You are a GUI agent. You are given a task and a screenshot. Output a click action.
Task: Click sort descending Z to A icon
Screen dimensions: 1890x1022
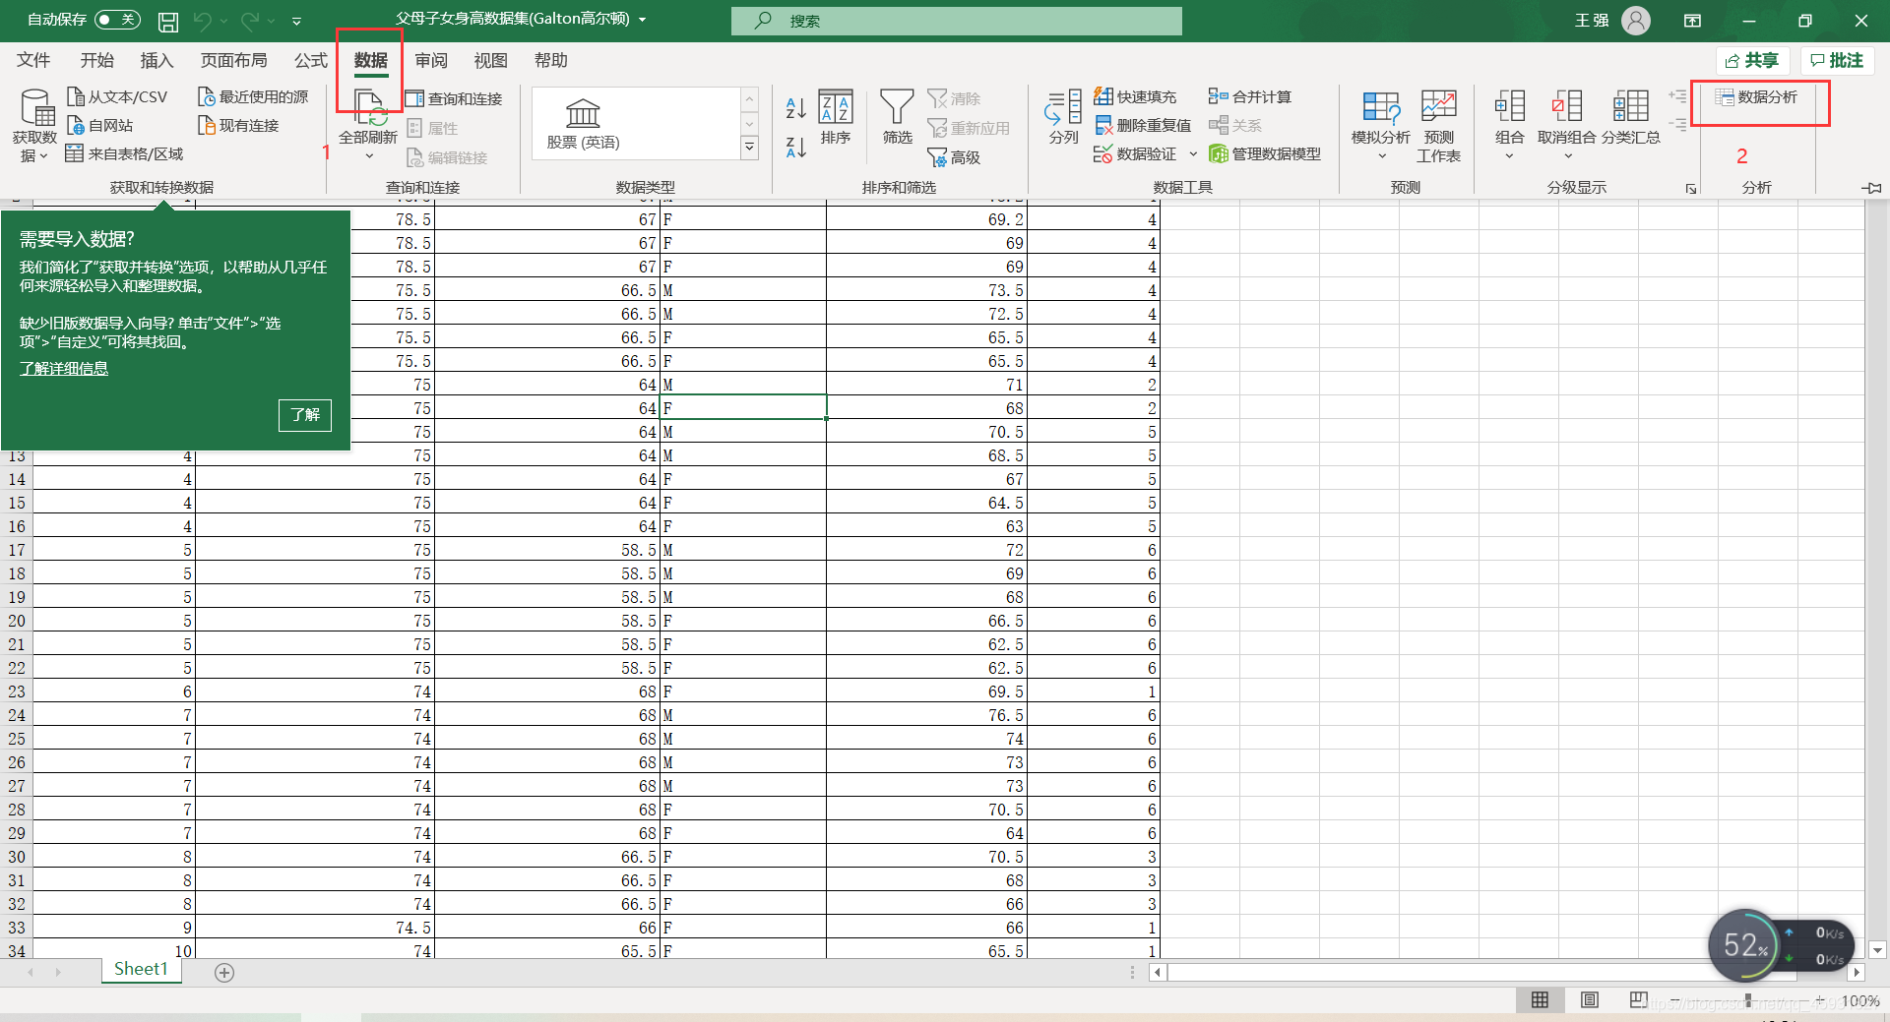pos(795,148)
